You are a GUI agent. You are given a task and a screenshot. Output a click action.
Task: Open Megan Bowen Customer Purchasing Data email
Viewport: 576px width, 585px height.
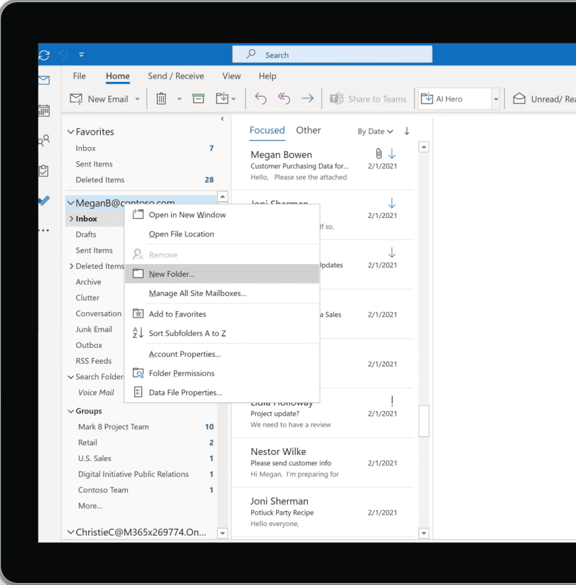point(323,166)
